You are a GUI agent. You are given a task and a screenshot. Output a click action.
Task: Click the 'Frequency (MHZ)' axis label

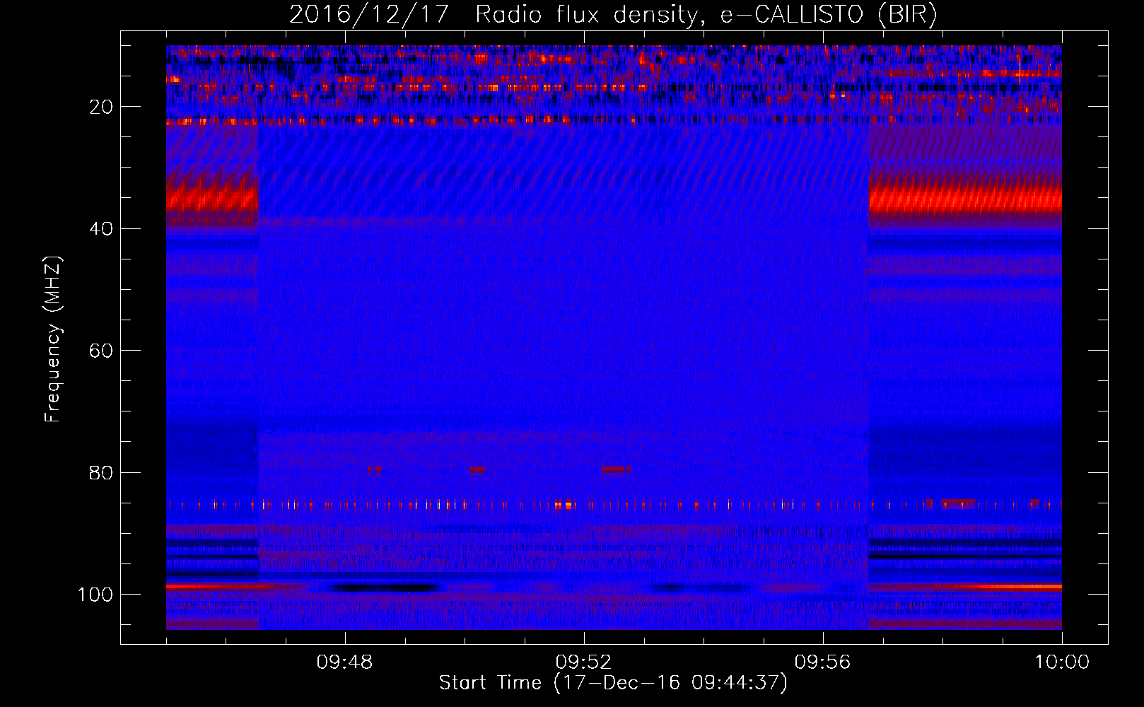tap(53, 339)
